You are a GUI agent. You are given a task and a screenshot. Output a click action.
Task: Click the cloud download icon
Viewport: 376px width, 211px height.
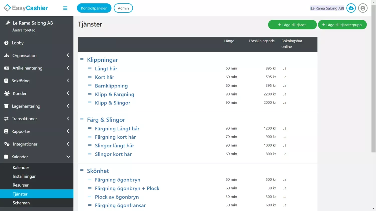pyautogui.click(x=351, y=8)
